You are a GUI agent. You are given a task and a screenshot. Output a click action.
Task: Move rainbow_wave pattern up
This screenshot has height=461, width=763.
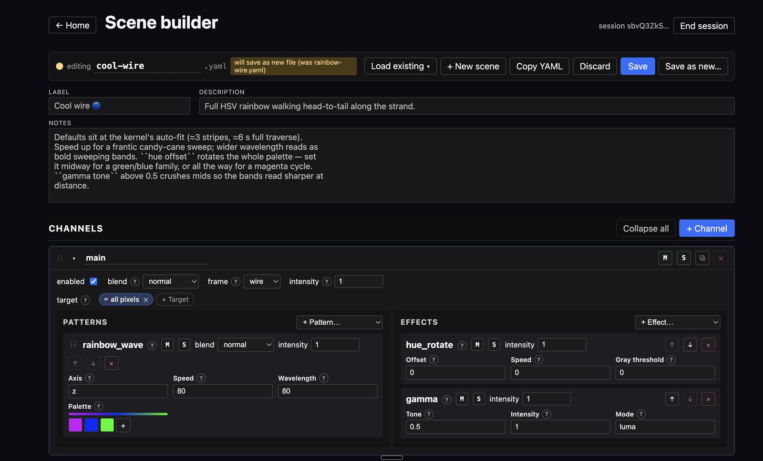(x=75, y=363)
